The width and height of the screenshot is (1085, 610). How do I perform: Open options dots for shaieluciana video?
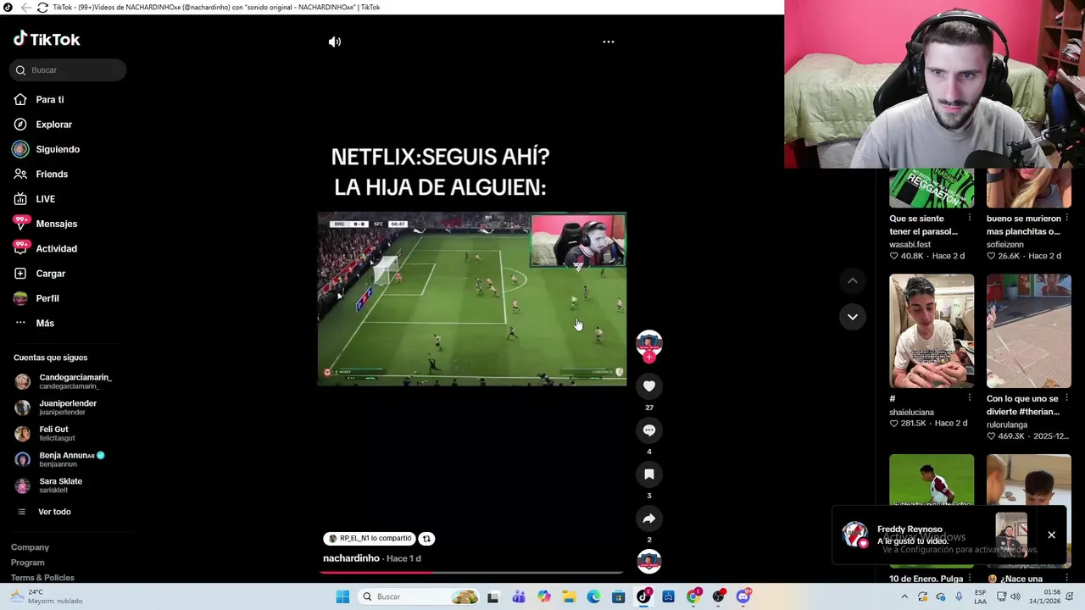[x=970, y=398]
